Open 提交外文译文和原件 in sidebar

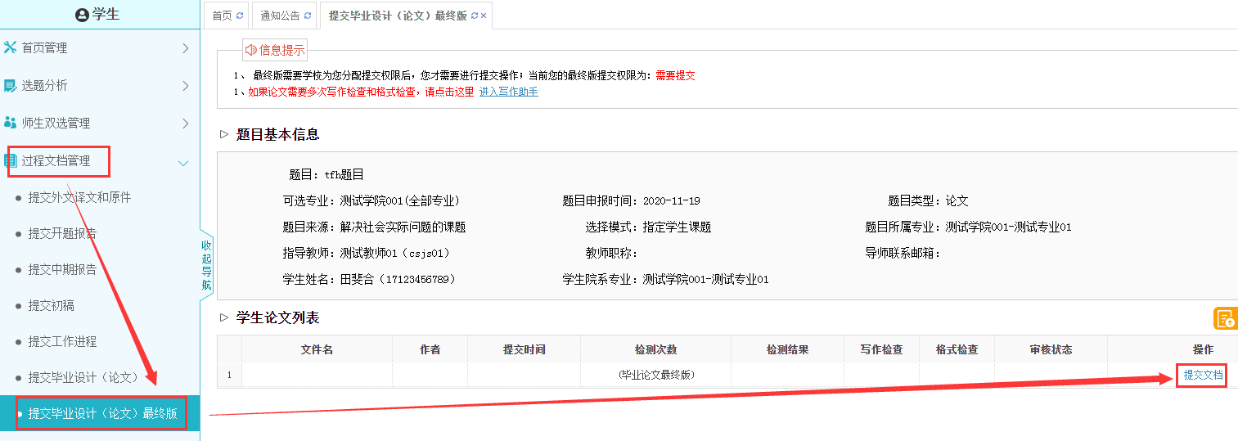79,197
